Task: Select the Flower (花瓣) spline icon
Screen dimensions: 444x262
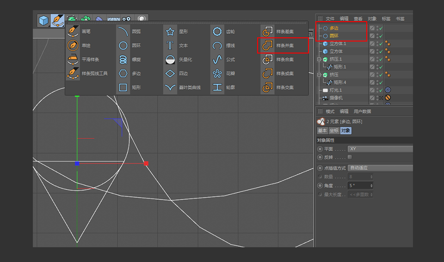Action: tap(217, 73)
